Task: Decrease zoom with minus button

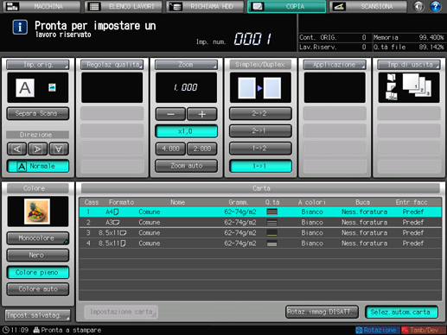Action: (x=170, y=114)
